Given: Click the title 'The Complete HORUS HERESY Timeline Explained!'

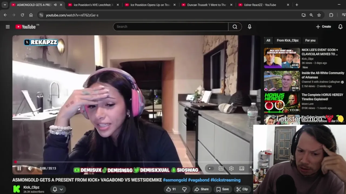Looking at the screenshot, I should [322, 97].
